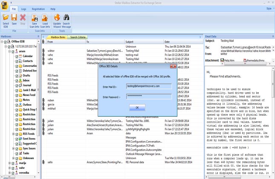Click the arsen mailbox user icon
Viewport: 275px width, 179px height.
(17, 51)
